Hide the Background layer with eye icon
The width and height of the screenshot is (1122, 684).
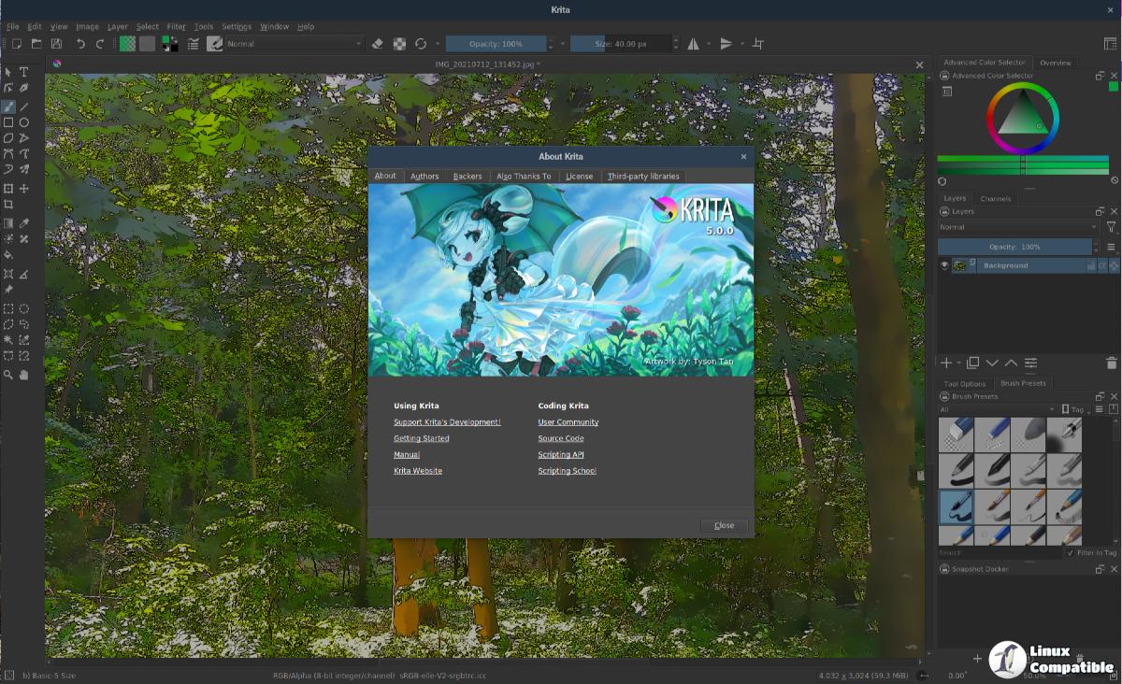pyautogui.click(x=944, y=265)
